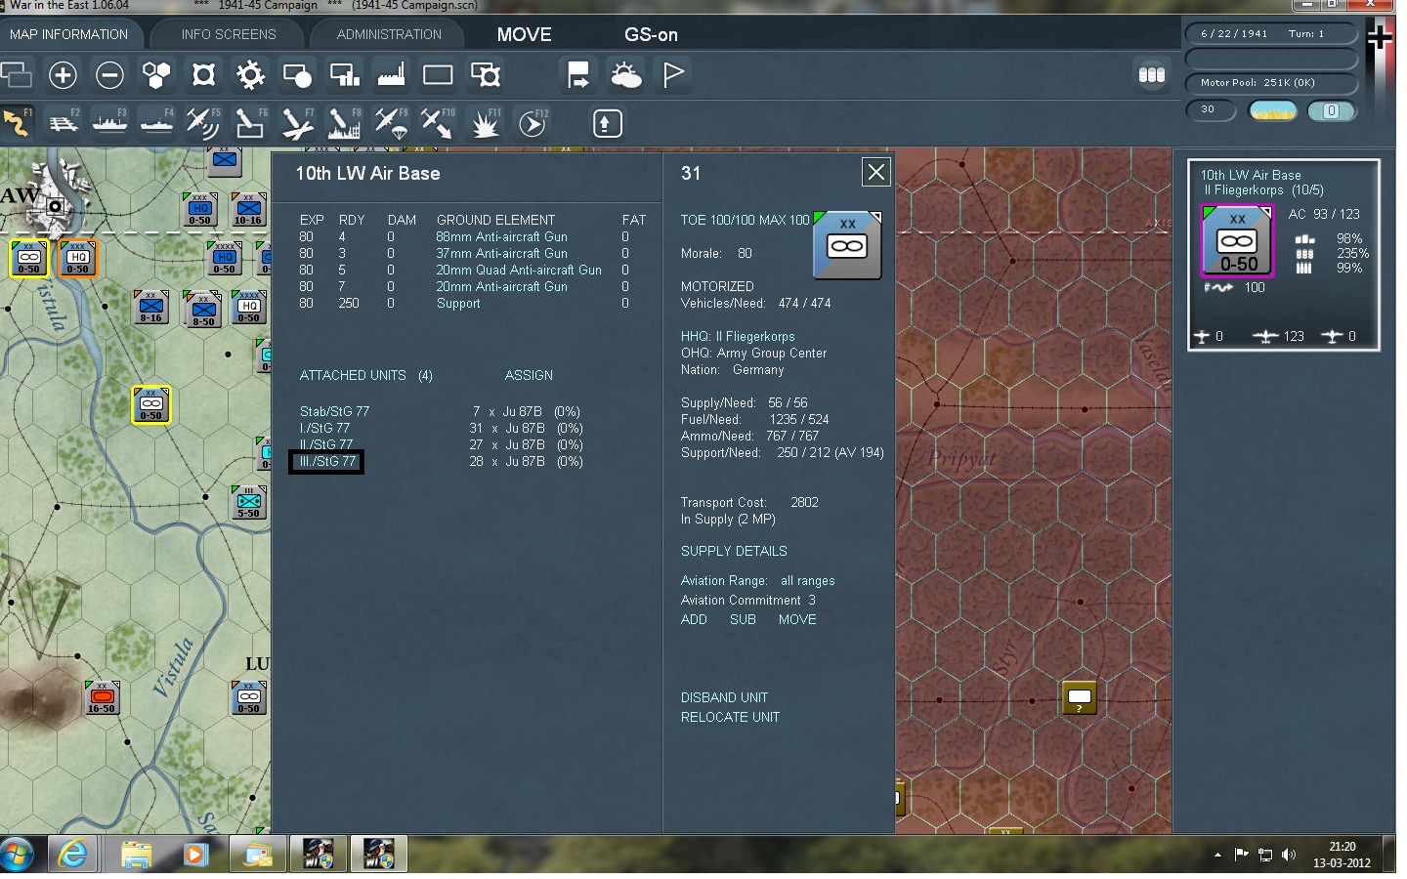Select the F9 air transport parachute icon
1407x879 pixels.
392,123
